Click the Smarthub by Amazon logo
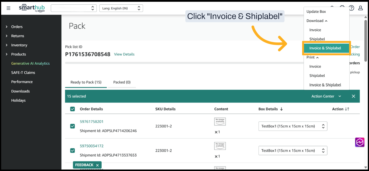Viewport: 369px width, 171px height. [x=32, y=8]
